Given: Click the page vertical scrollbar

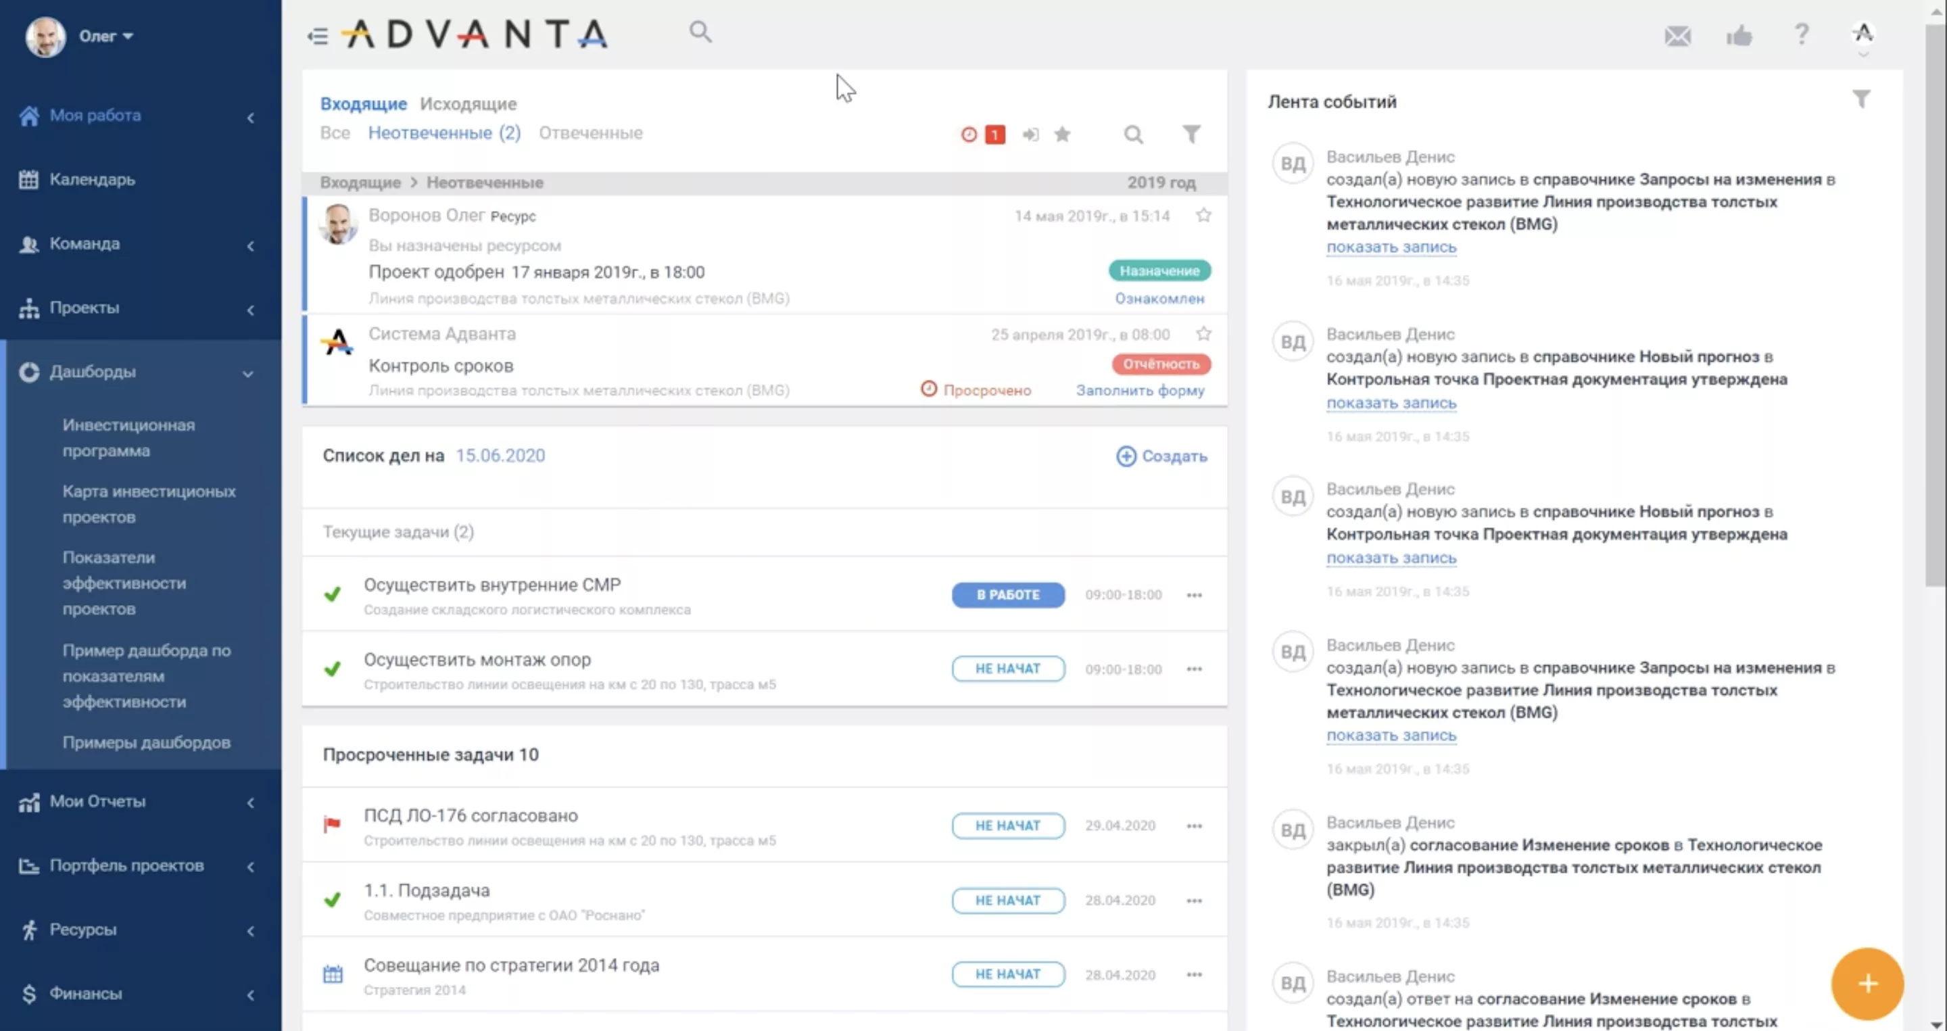Looking at the screenshot, I should [x=1934, y=302].
